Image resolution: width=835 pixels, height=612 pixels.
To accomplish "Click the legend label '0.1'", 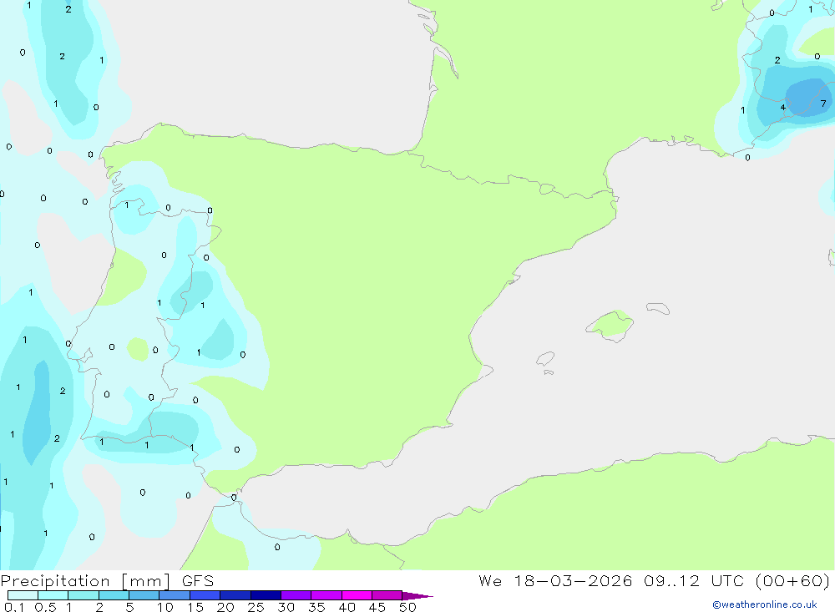I will pyautogui.click(x=14, y=607).
